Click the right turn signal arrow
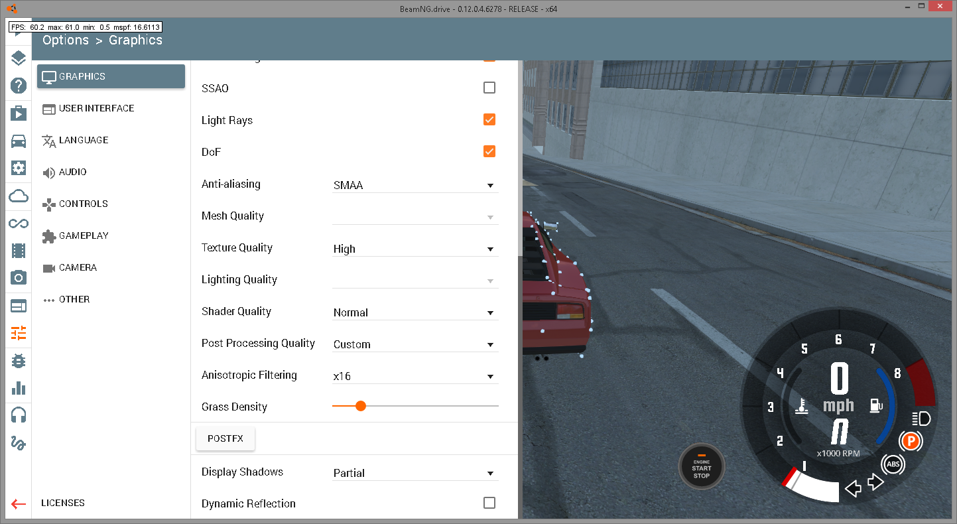The image size is (957, 524). tap(877, 482)
